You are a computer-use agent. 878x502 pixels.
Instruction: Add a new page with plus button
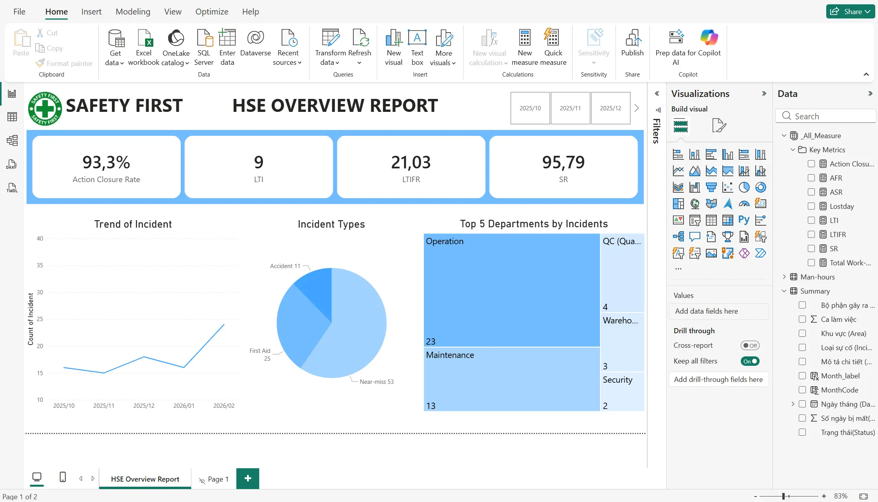point(247,478)
